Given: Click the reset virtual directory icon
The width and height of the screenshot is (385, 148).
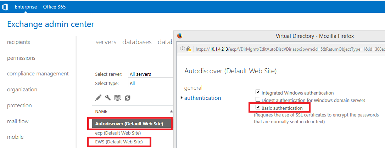Looking at the screenshot, I should [x=118, y=98].
